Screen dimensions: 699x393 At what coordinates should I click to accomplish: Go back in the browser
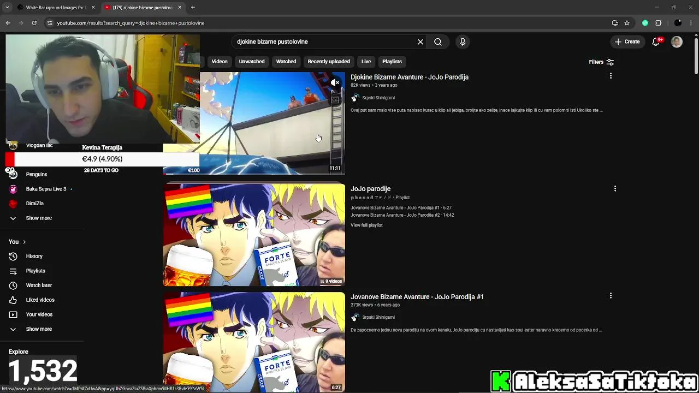(8, 23)
